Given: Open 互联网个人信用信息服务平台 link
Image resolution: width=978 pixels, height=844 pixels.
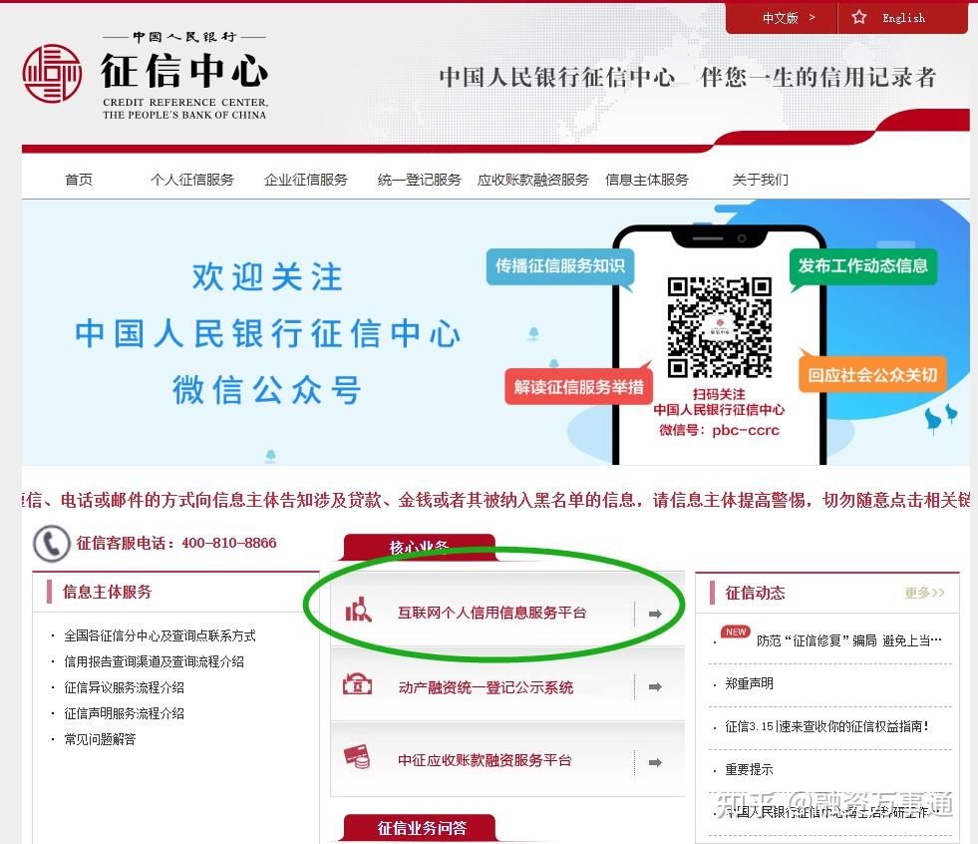Looking at the screenshot, I should pos(492,613).
